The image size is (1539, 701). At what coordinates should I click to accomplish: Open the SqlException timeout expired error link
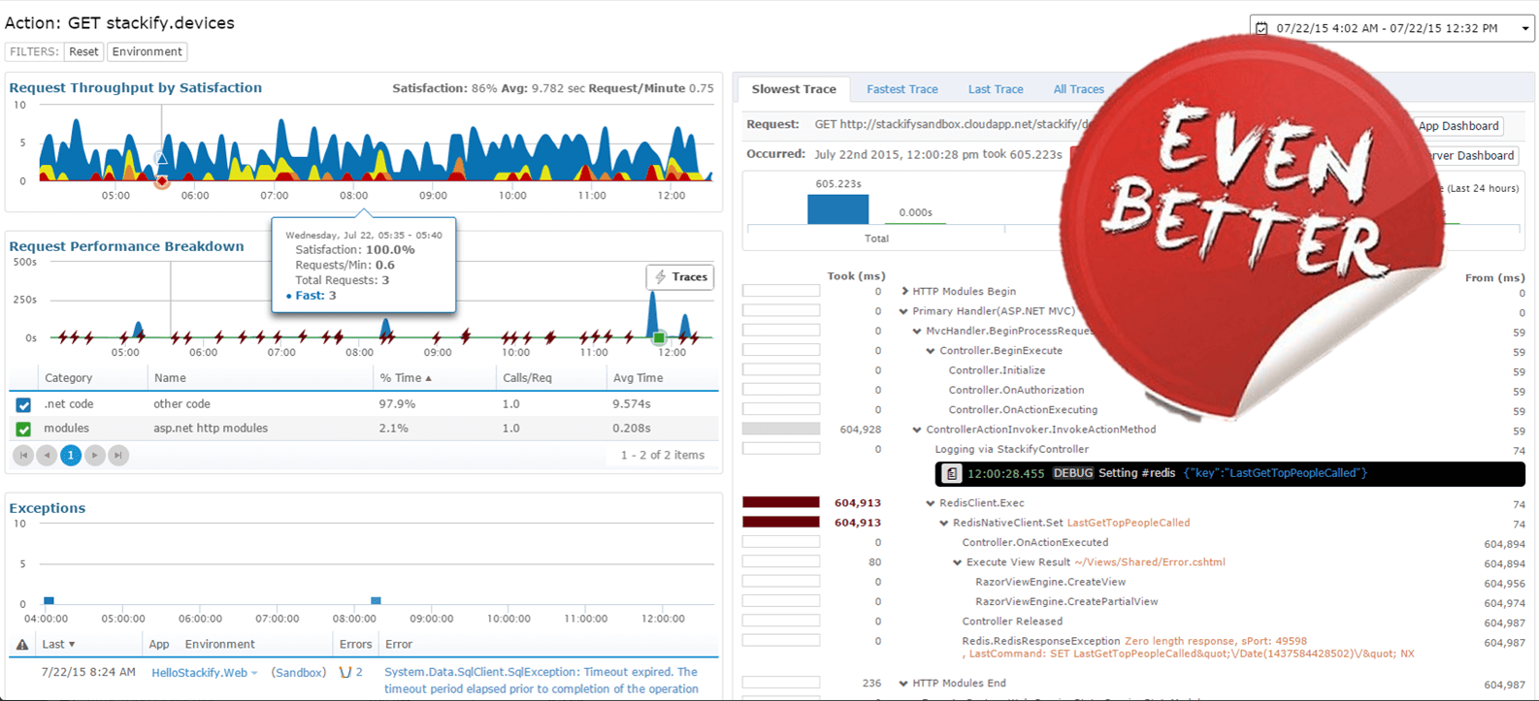pos(541,681)
